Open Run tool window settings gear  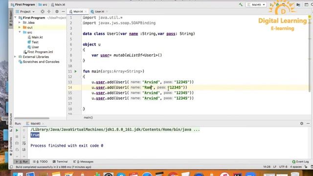[x=302, y=124]
